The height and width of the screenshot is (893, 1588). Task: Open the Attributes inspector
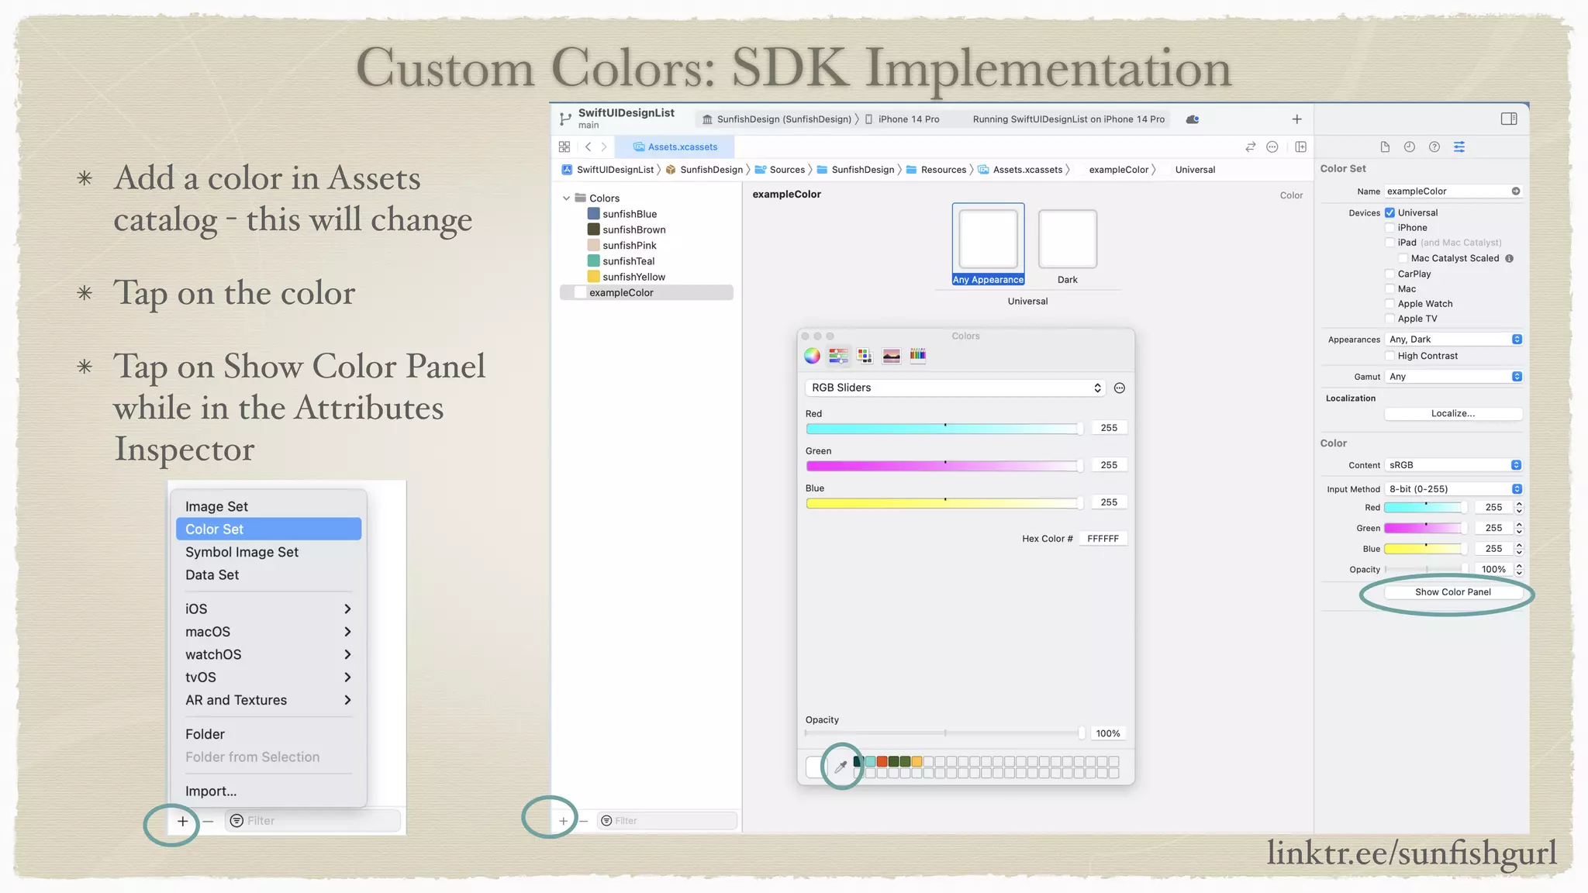pos(1459,147)
